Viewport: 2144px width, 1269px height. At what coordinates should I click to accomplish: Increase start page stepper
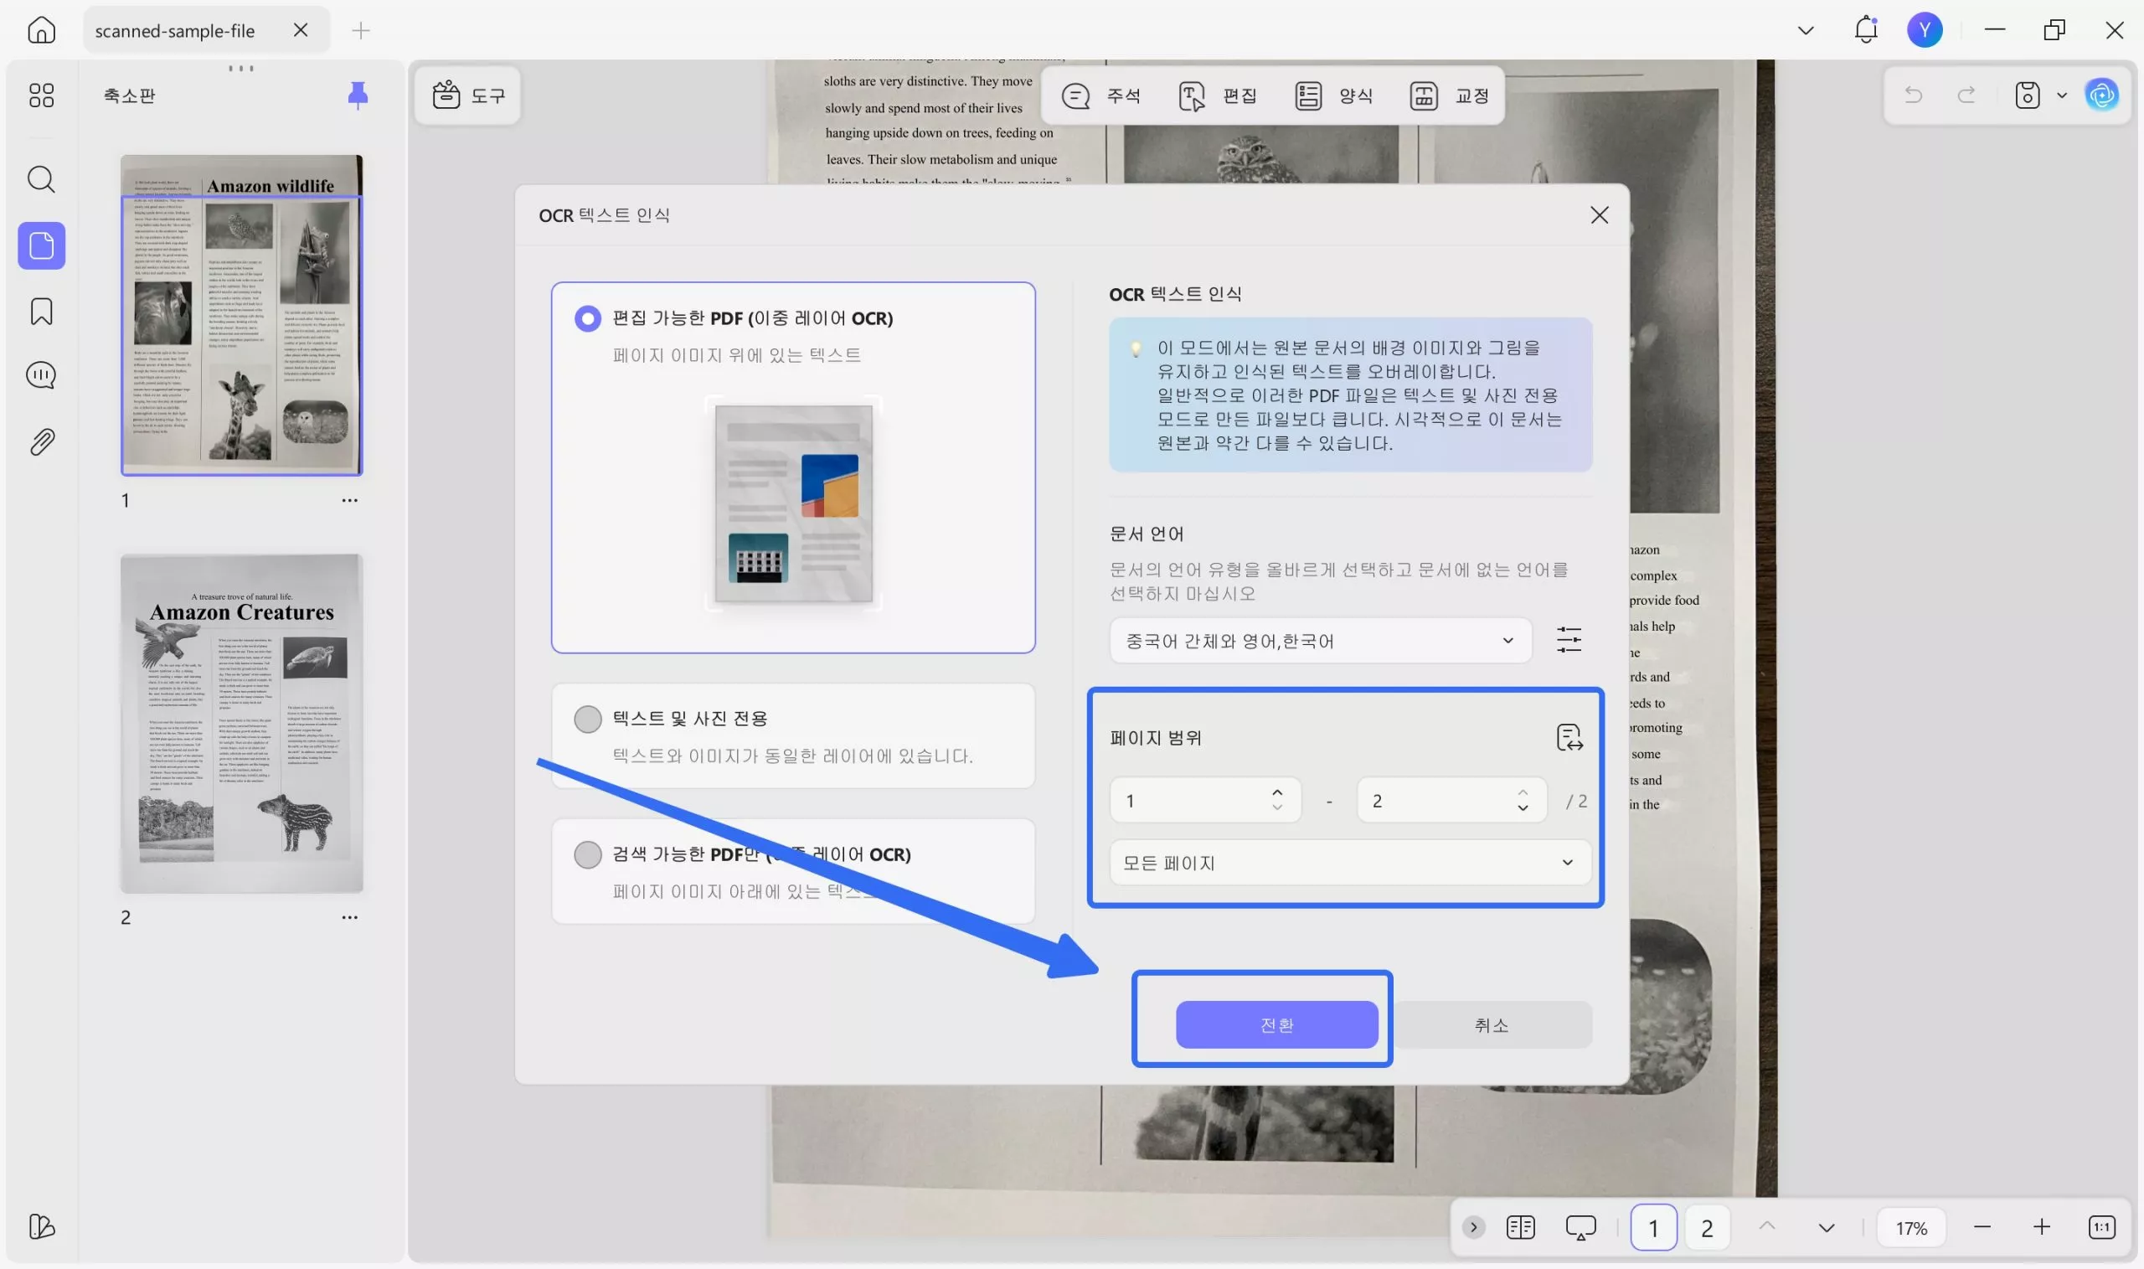tap(1277, 792)
